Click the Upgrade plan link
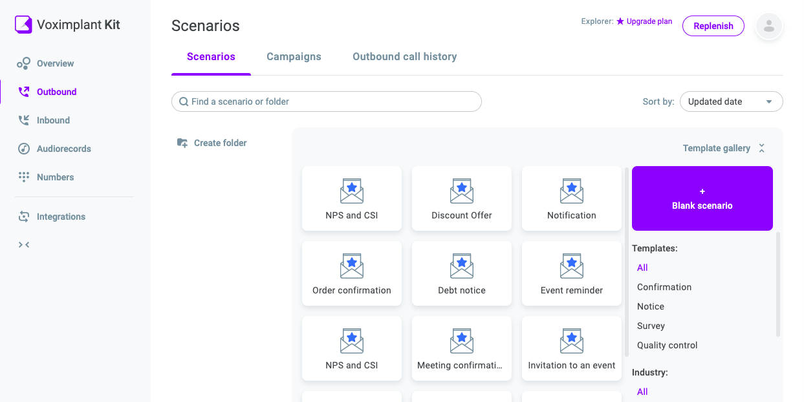This screenshot has width=804, height=402. (x=649, y=21)
